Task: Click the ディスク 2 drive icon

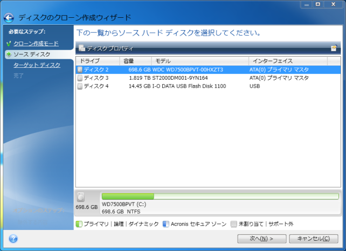Action: (x=80, y=69)
